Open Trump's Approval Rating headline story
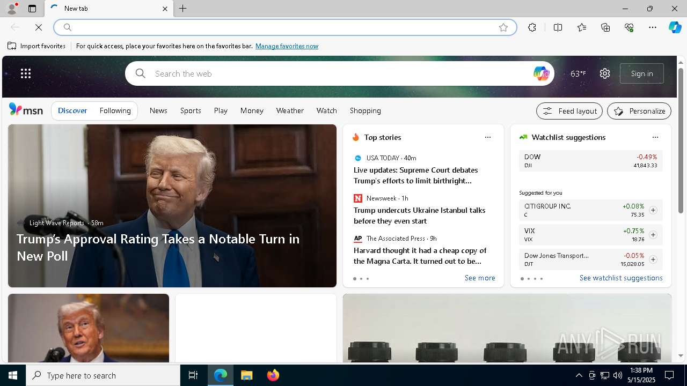The width and height of the screenshot is (687, 386). click(158, 247)
